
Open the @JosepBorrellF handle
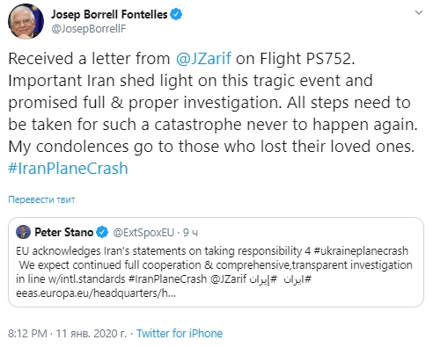point(89,29)
